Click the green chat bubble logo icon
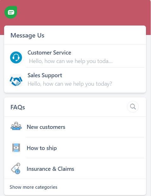This screenshot has height=196, width=151. [11, 12]
